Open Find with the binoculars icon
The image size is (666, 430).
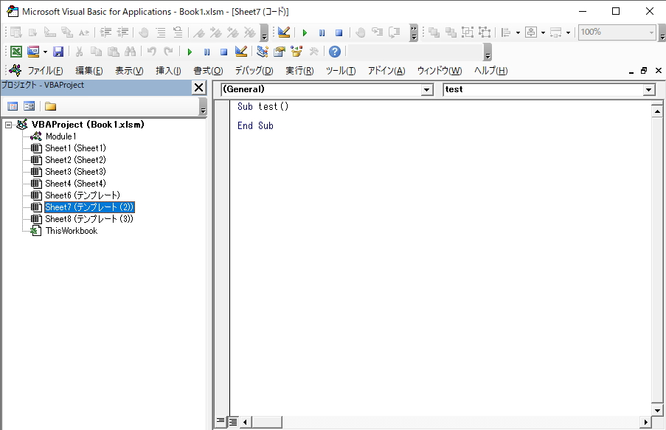pos(131,52)
